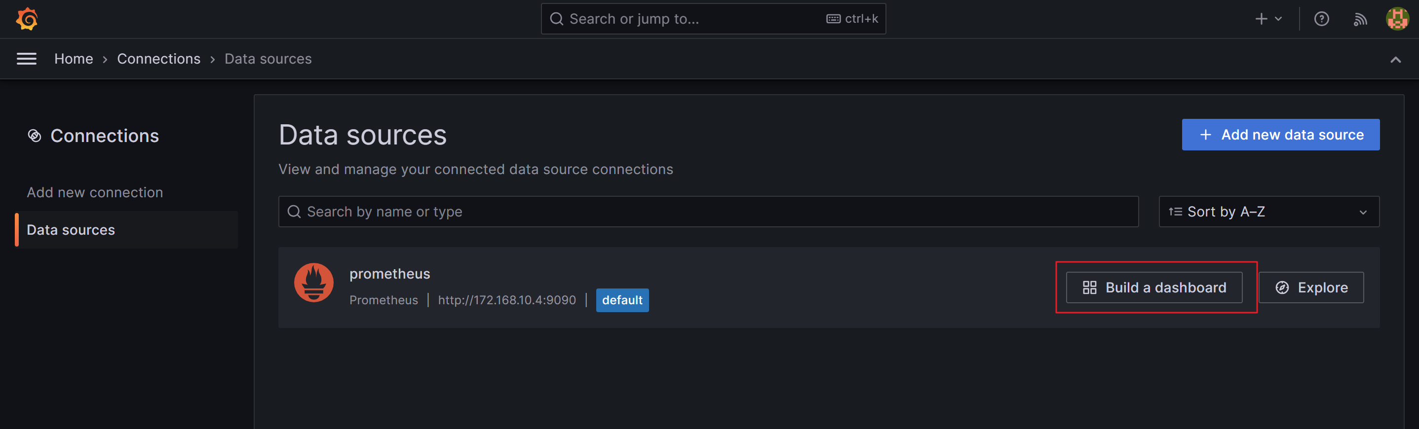Click the Prometheus type label
Viewport: 1419px width, 429px height.
tap(384, 300)
